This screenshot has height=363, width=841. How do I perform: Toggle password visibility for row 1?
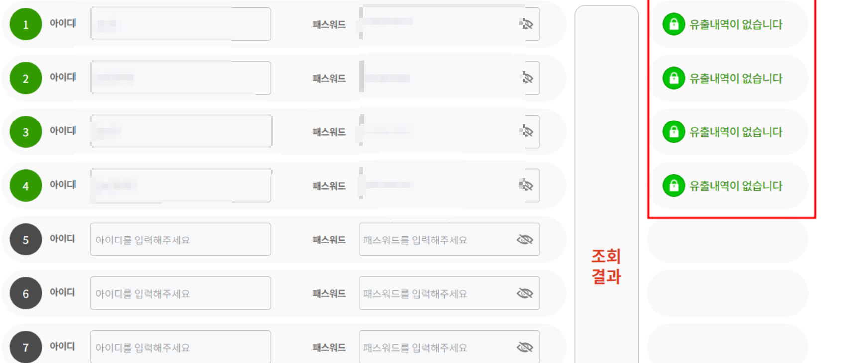(x=527, y=24)
